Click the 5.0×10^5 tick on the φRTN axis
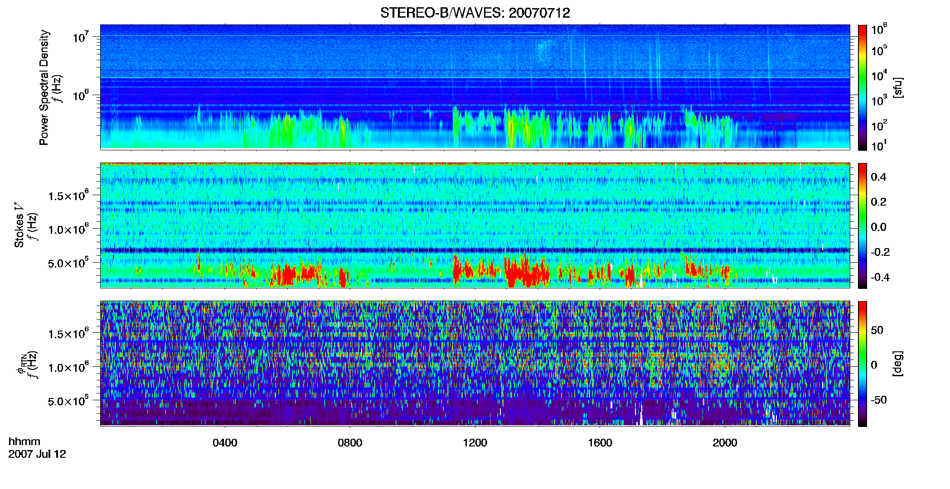 coord(68,401)
